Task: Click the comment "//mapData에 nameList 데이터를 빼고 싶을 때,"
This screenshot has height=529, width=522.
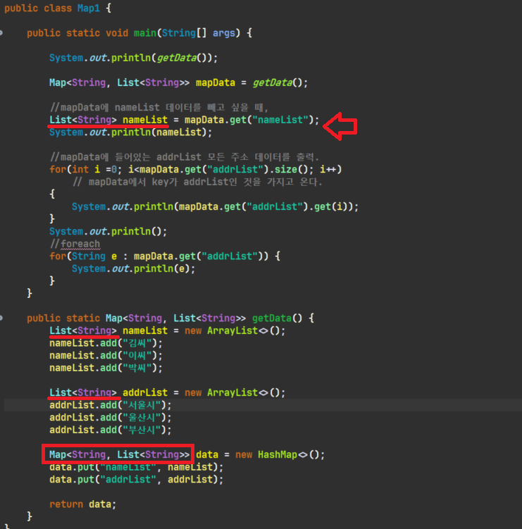Action: coord(159,108)
